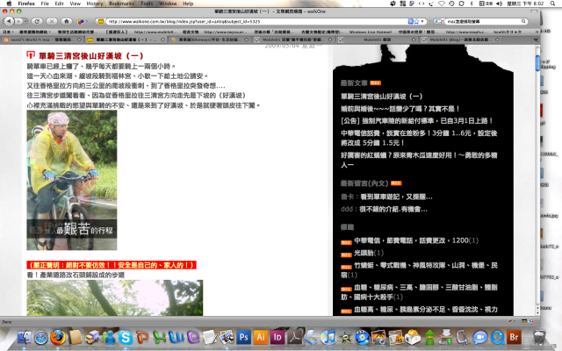This screenshot has width=562, height=351.
Task: Open the Trash in the Dock
Action: click(x=538, y=337)
